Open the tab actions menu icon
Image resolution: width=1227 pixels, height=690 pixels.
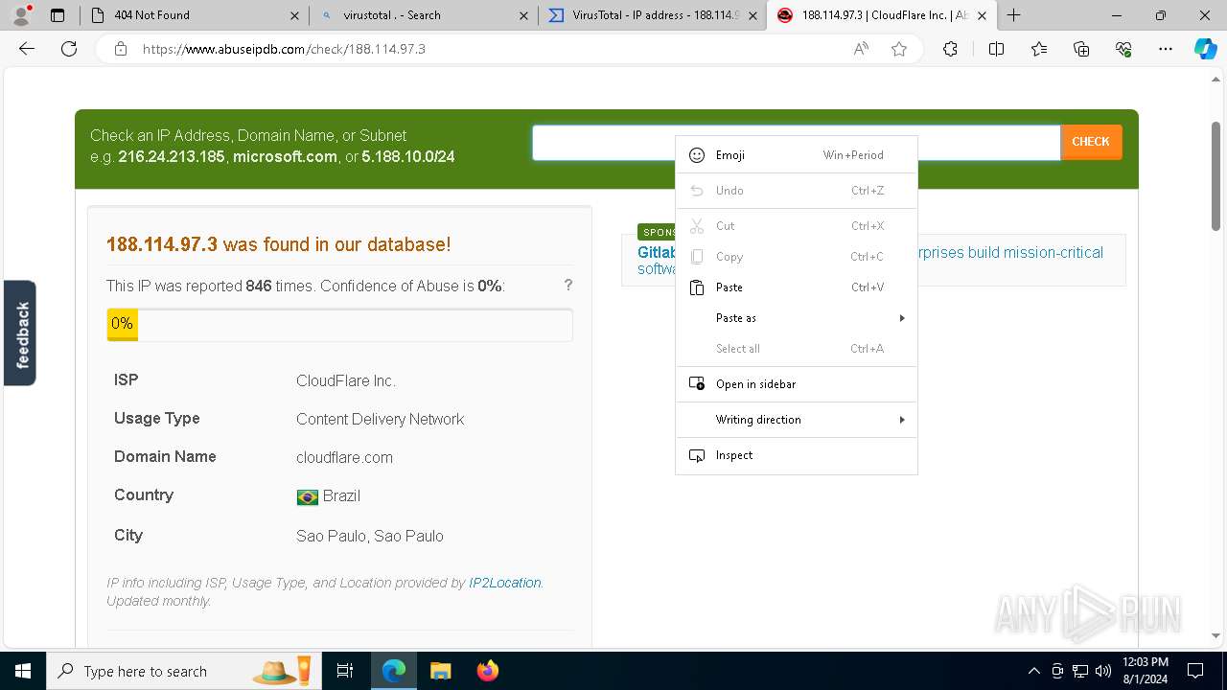click(57, 15)
